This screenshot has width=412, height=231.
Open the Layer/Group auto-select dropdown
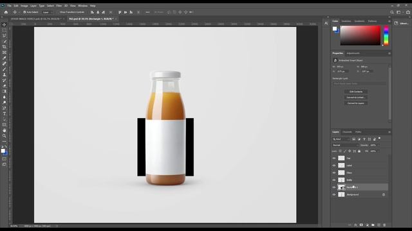(48, 12)
